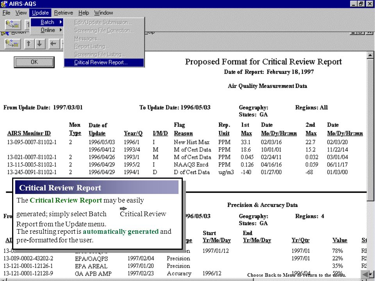This screenshot has height=281, width=375.
Task: Click the horizontal scrollbar left arrow at bottom right
Action: click(364, 274)
